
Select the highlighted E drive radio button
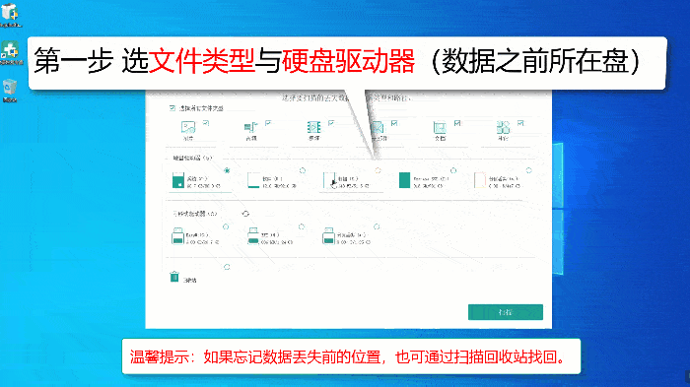(x=378, y=170)
